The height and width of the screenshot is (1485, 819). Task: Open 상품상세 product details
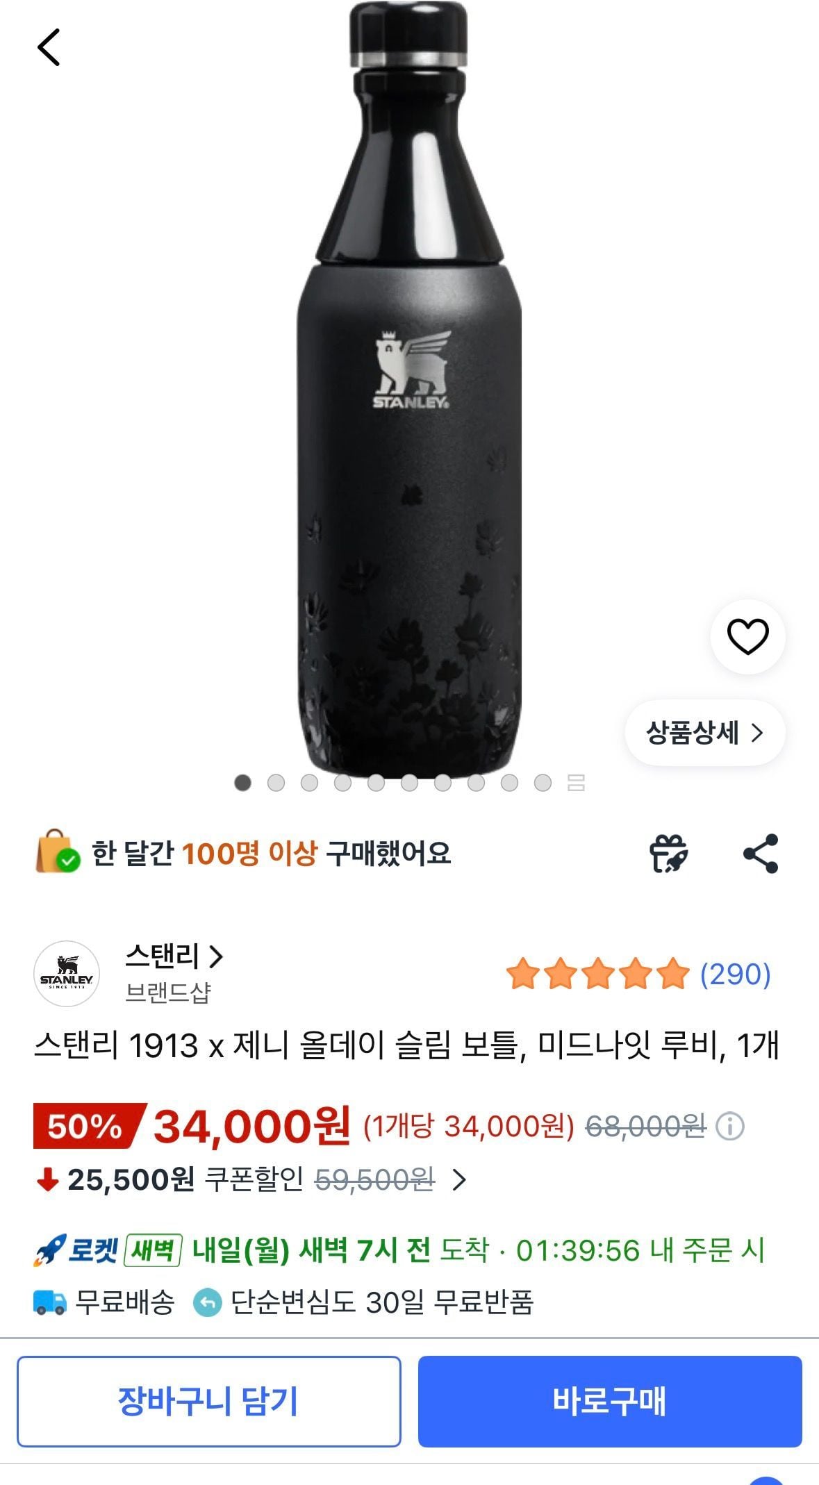(x=704, y=733)
